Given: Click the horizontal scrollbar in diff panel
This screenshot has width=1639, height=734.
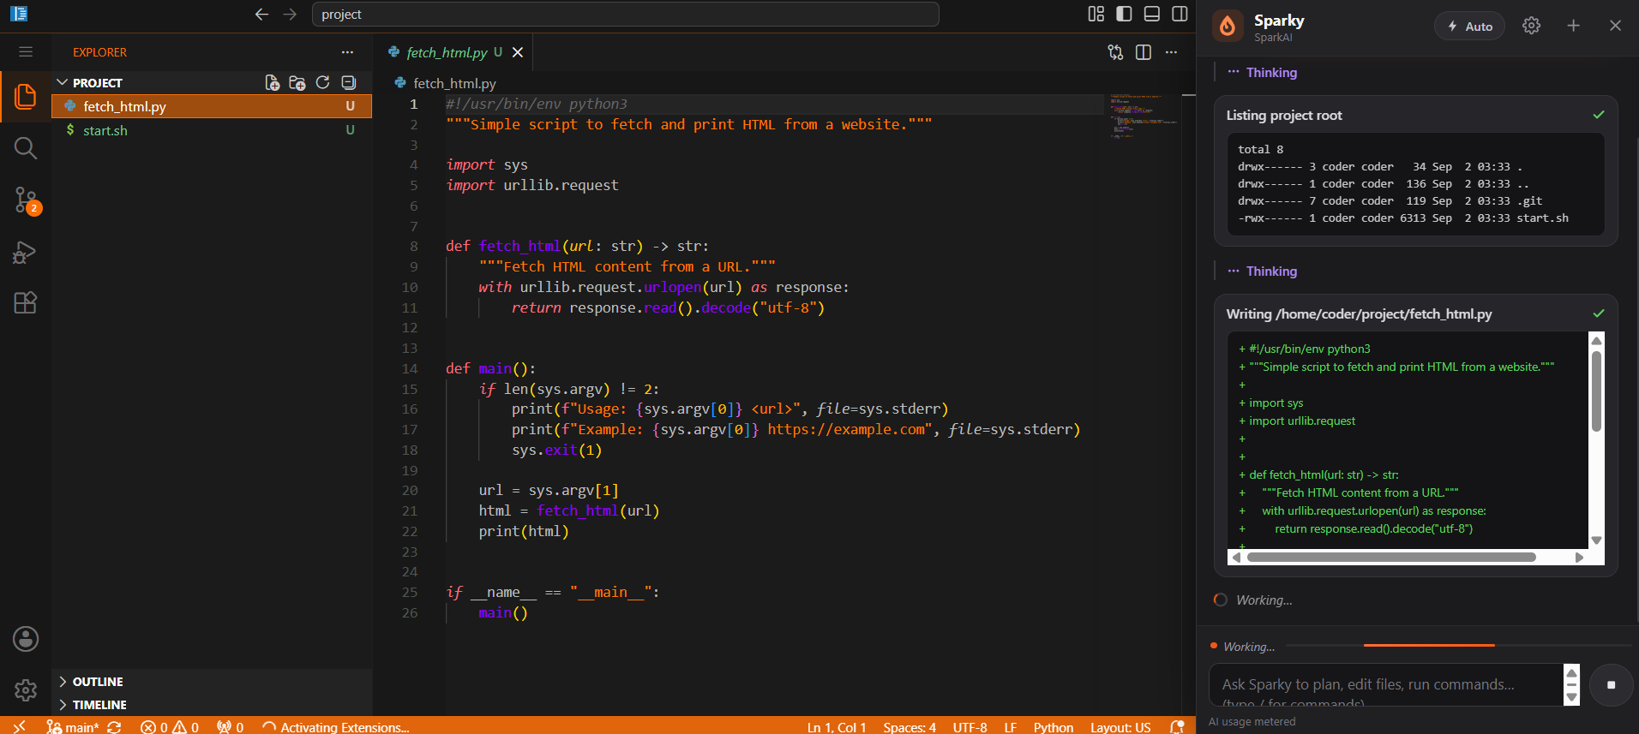Looking at the screenshot, I should [1390, 557].
